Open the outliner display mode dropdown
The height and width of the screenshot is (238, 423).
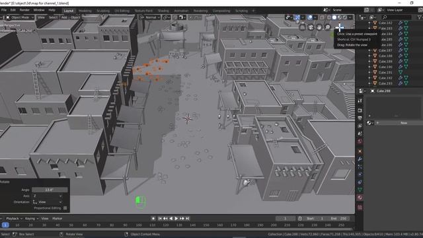362,17
